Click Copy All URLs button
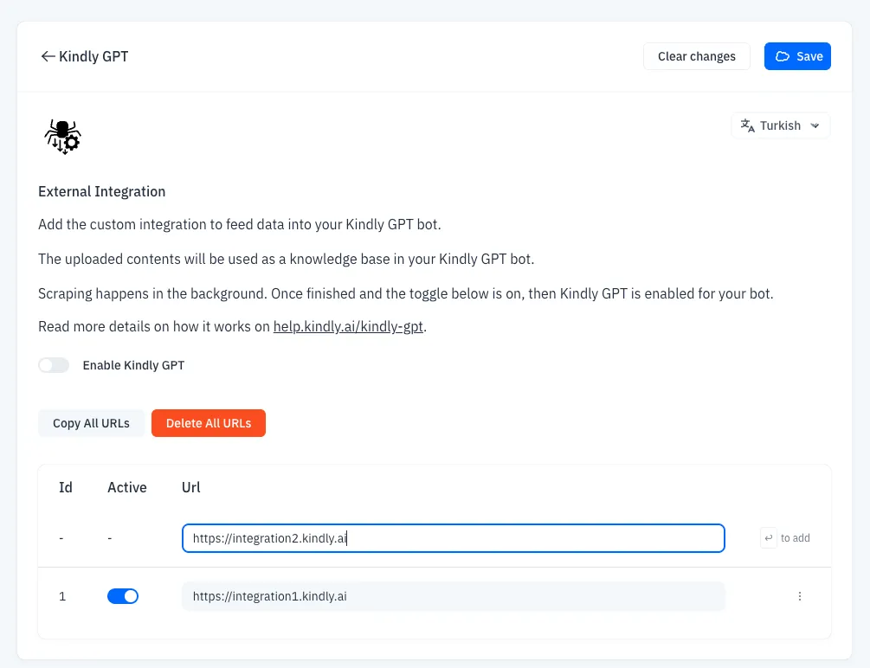The width and height of the screenshot is (870, 668). tap(91, 423)
